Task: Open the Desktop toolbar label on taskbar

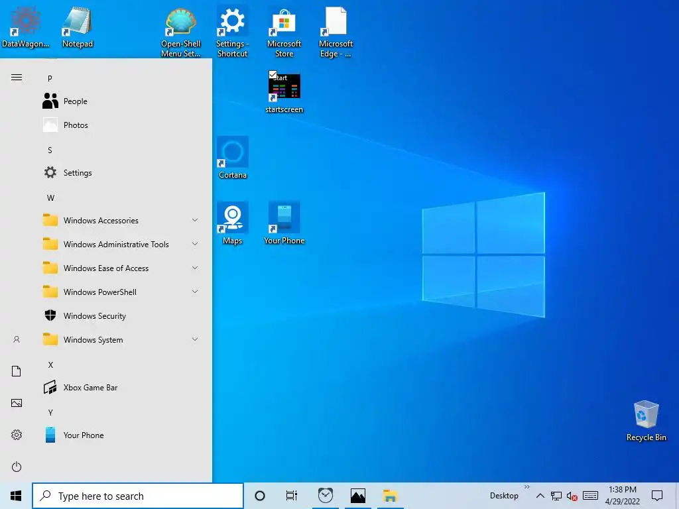Action: pyautogui.click(x=504, y=496)
